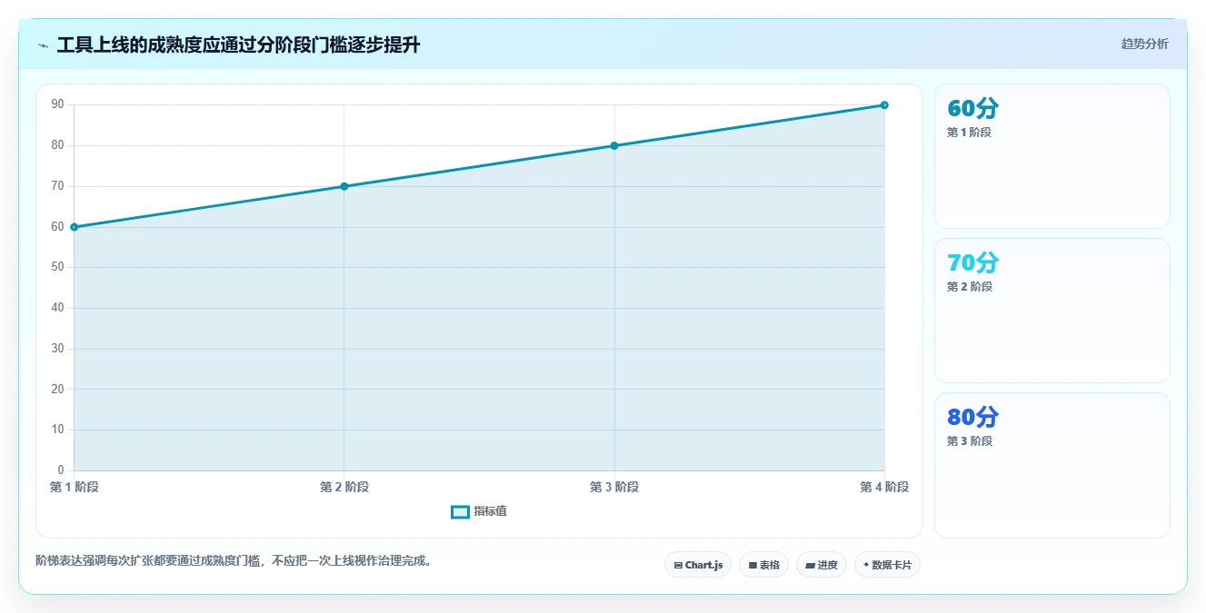
Task: Click the data point at 第 4 阶段
Action: coord(884,105)
